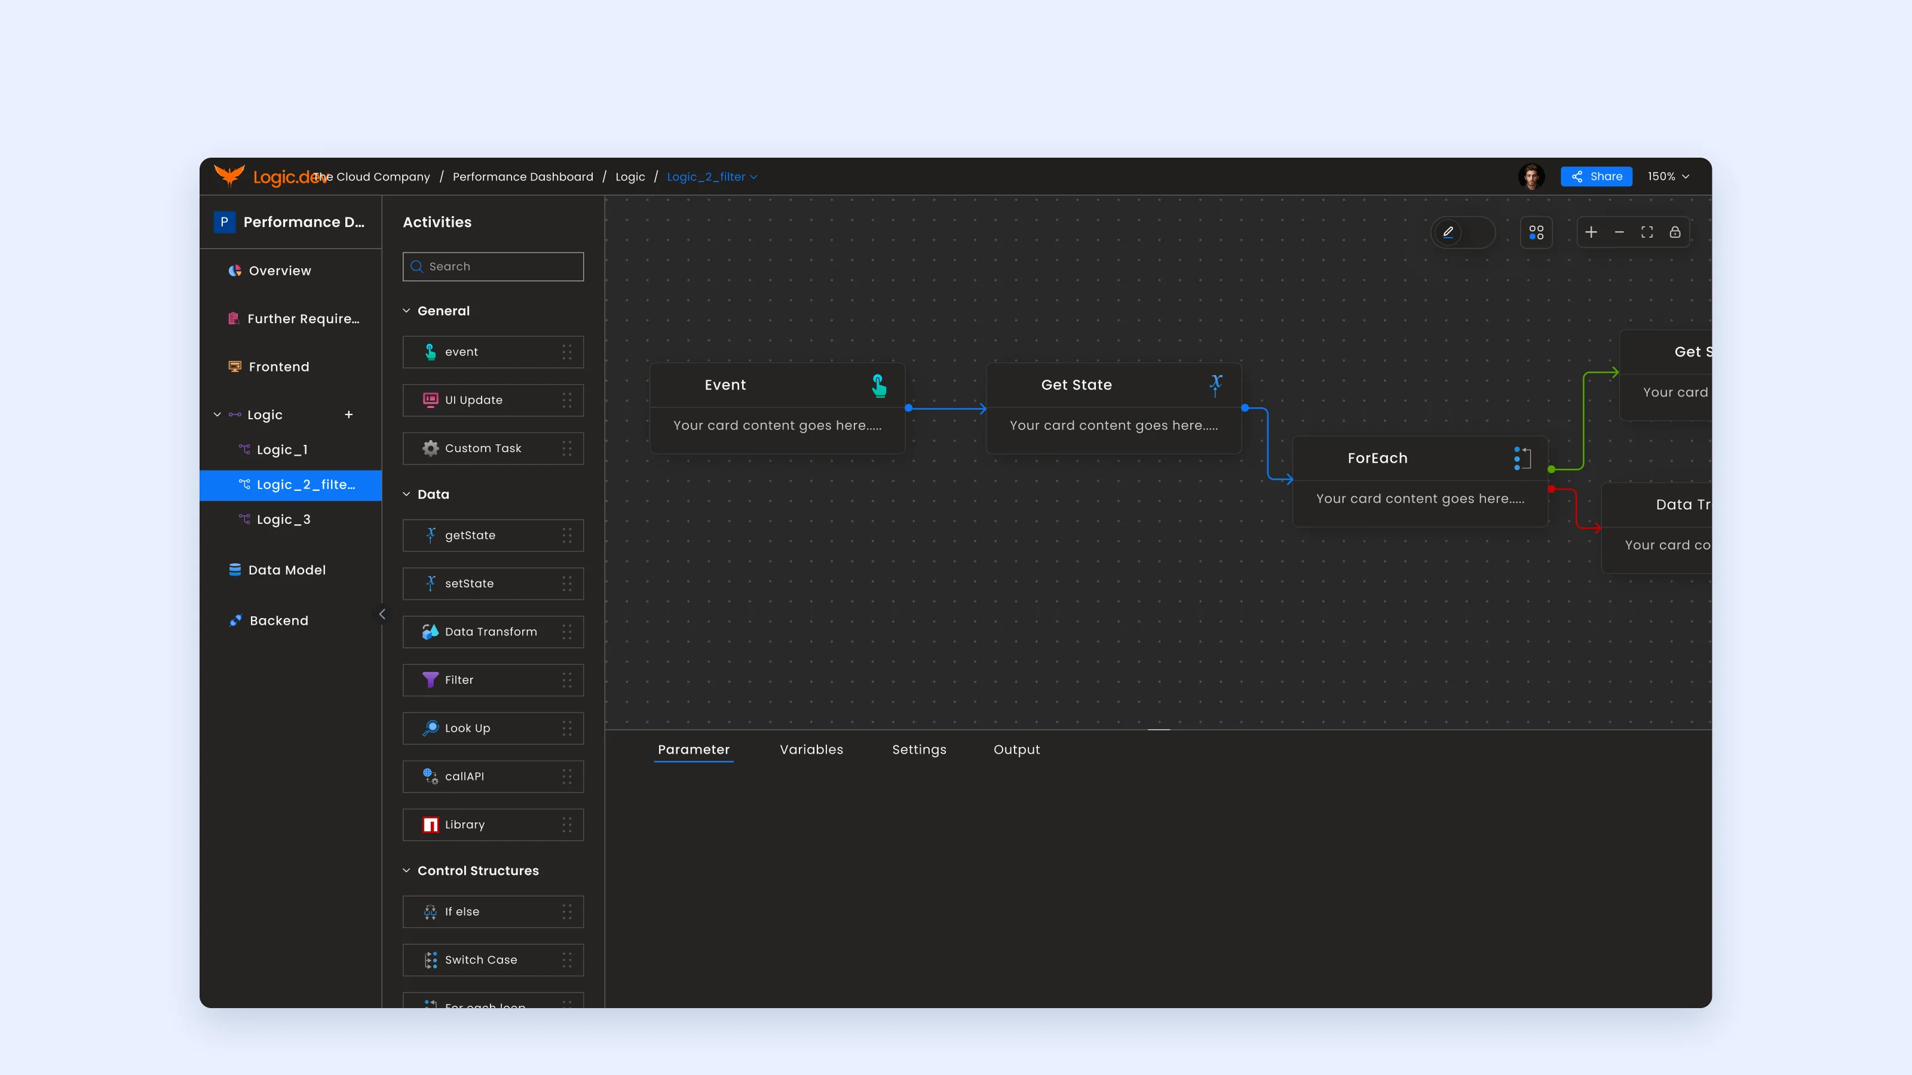
Task: Select the UI Update activity
Action: point(493,400)
